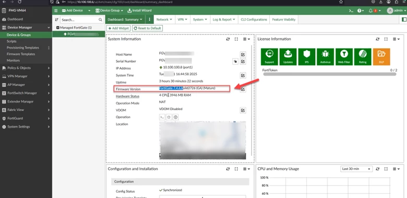Toggle the hamburger sidebar menu icon

[x=56, y=10]
